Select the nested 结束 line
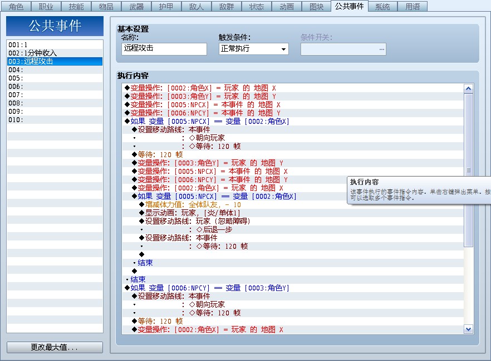 (293, 263)
